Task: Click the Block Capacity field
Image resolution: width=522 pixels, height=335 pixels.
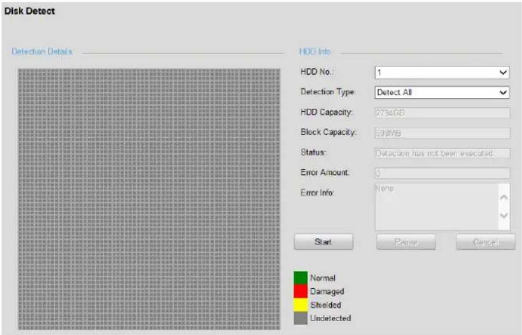Action: 442,133
